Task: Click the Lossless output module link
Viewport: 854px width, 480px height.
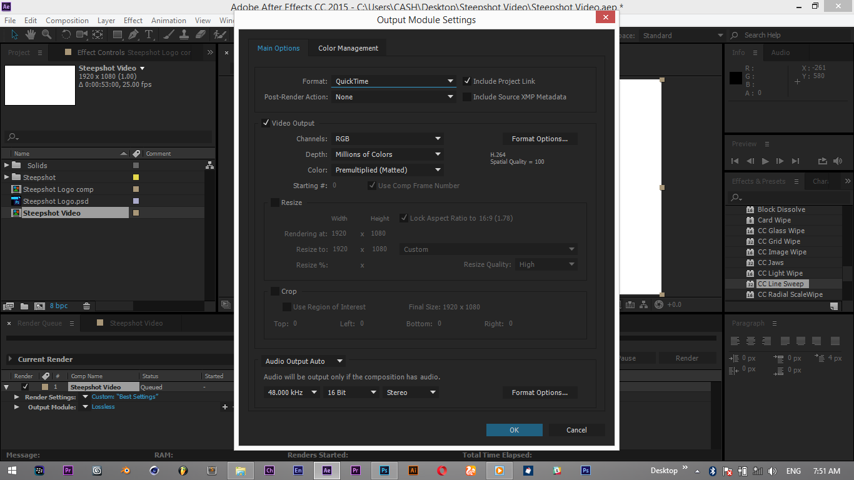Action: pos(103,407)
